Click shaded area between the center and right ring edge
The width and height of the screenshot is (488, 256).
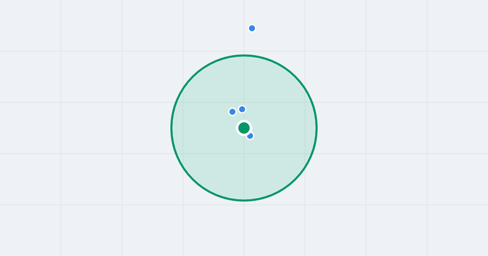281,128
